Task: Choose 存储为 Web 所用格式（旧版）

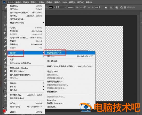Action: pyautogui.click(x=69, y=66)
